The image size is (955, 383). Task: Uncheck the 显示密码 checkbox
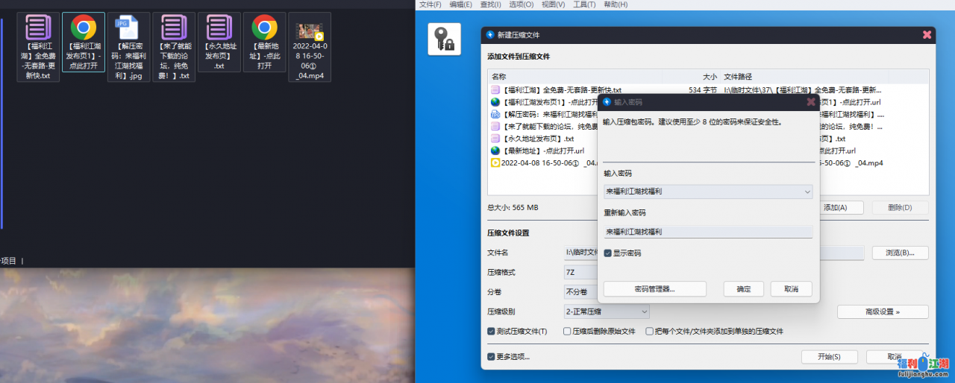tap(608, 253)
